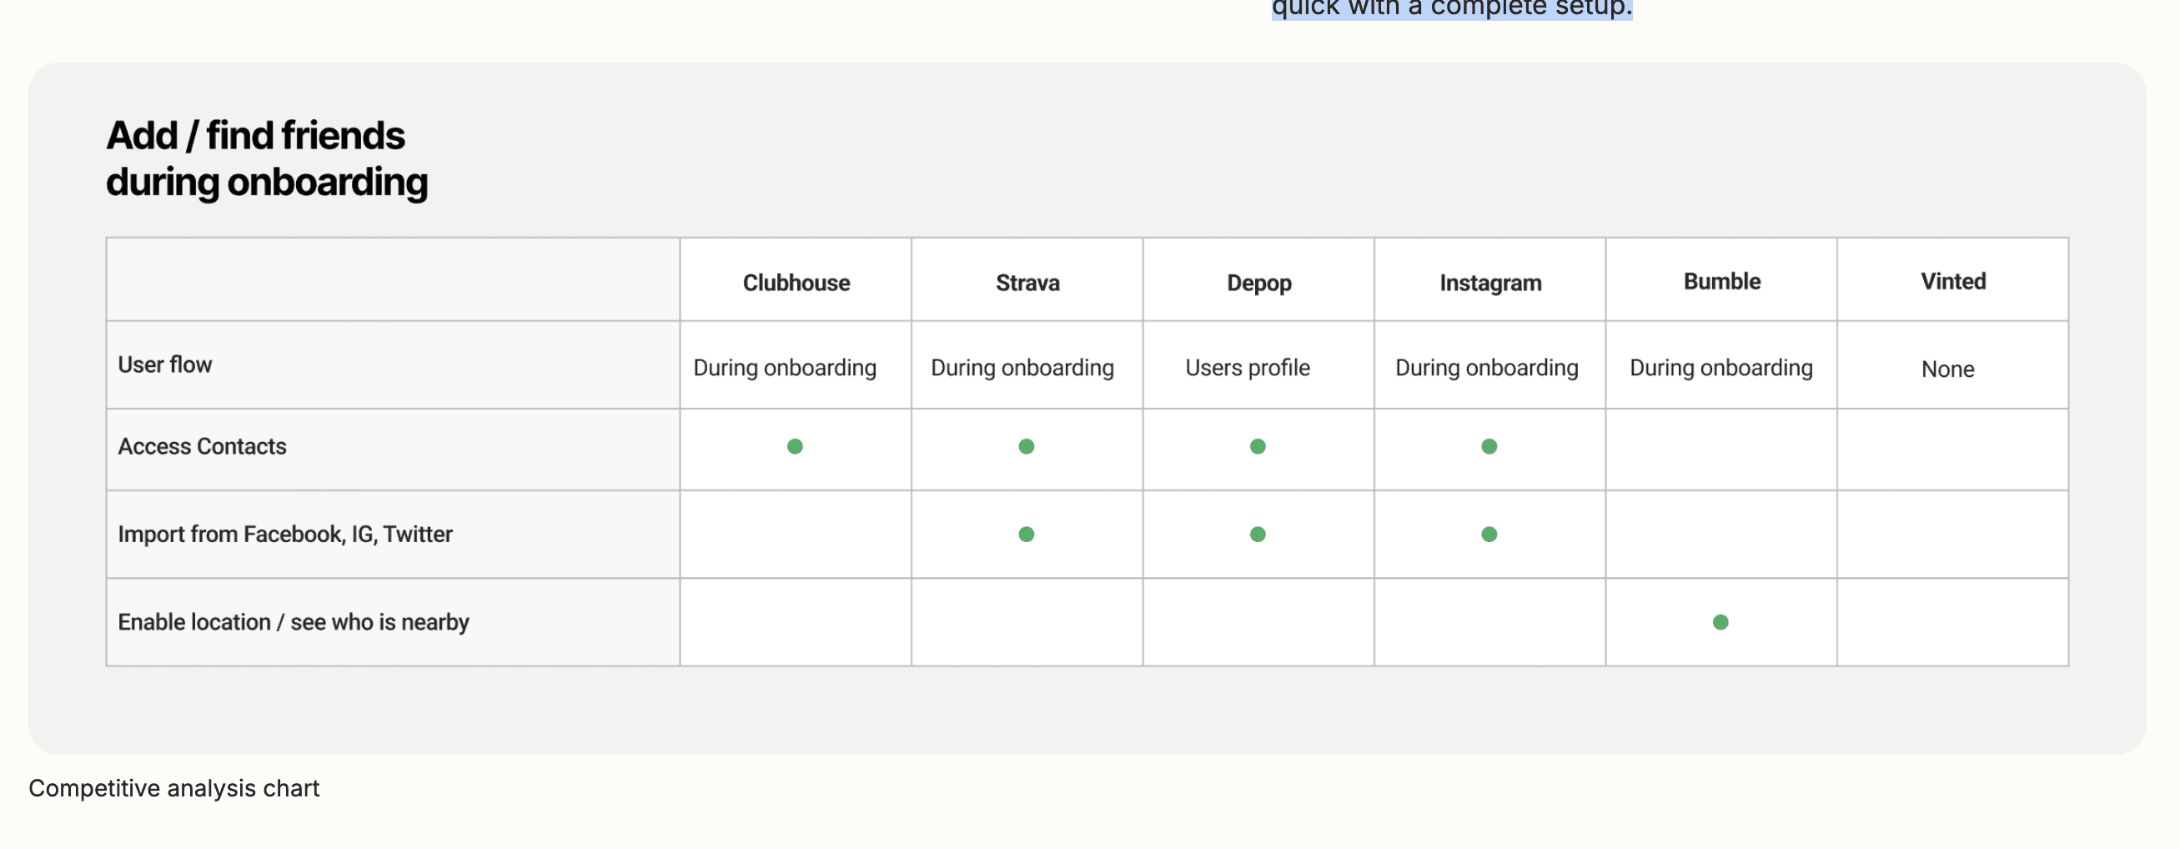
Task: Select the Clubhouse column header
Action: pyautogui.click(x=796, y=283)
